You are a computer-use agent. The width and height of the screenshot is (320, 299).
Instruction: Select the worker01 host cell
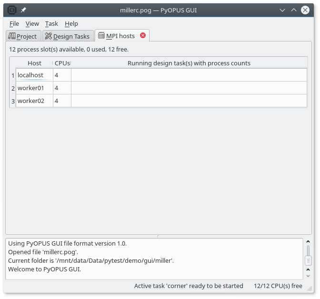pos(34,88)
